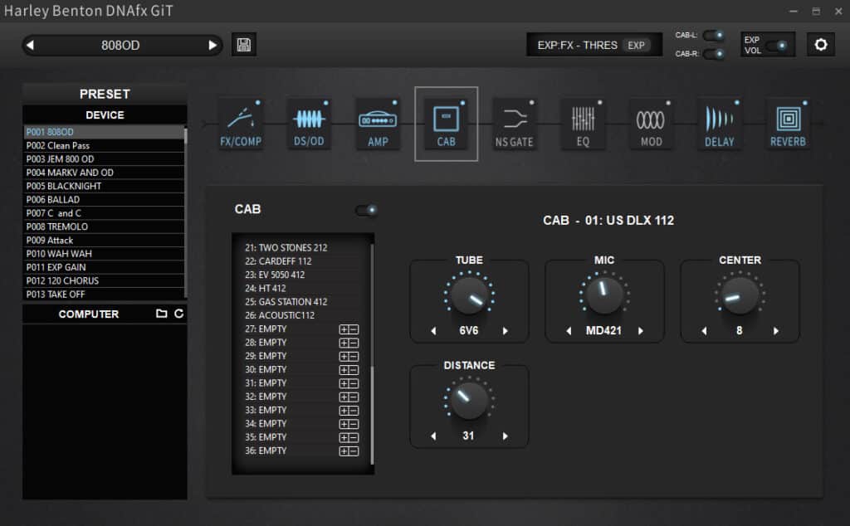The image size is (850, 526).
Task: Select preset P008 TREMOLO
Action: 104,226
